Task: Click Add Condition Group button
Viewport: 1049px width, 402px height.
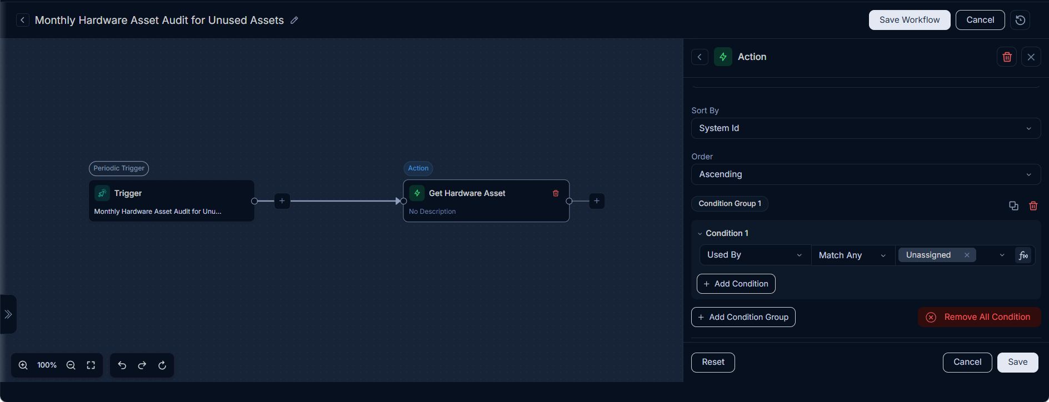Action: coord(743,317)
